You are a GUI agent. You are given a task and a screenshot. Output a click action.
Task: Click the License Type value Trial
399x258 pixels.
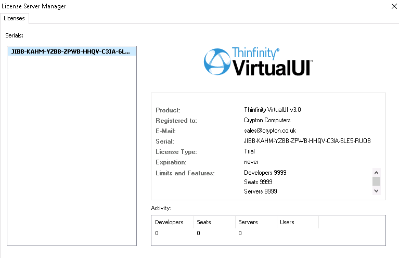[249, 151]
